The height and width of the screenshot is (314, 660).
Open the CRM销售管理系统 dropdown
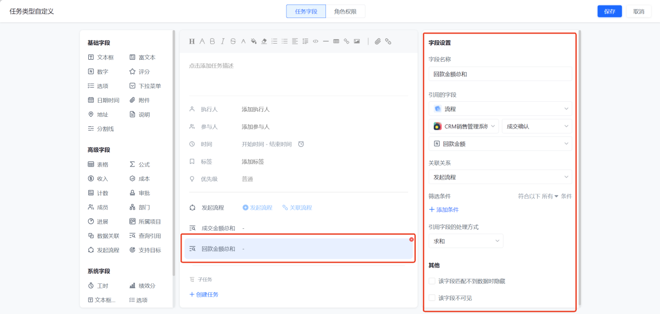coord(464,126)
